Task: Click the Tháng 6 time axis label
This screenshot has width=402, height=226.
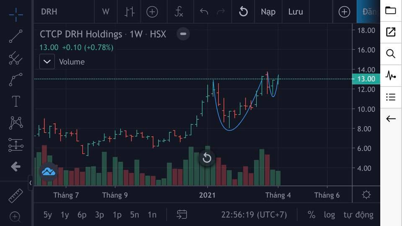Action: tap(327, 195)
